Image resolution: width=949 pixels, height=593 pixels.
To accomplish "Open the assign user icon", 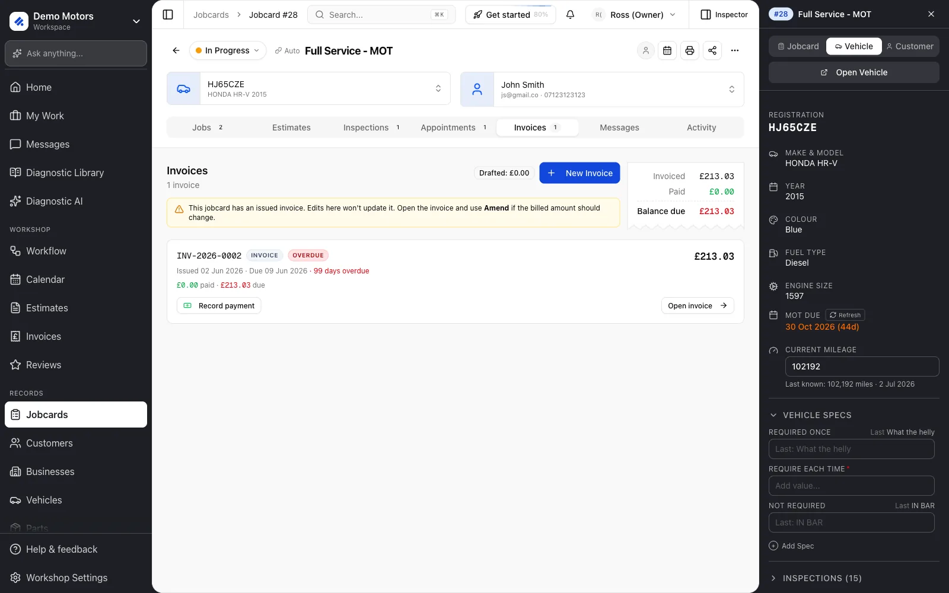I will (x=646, y=51).
